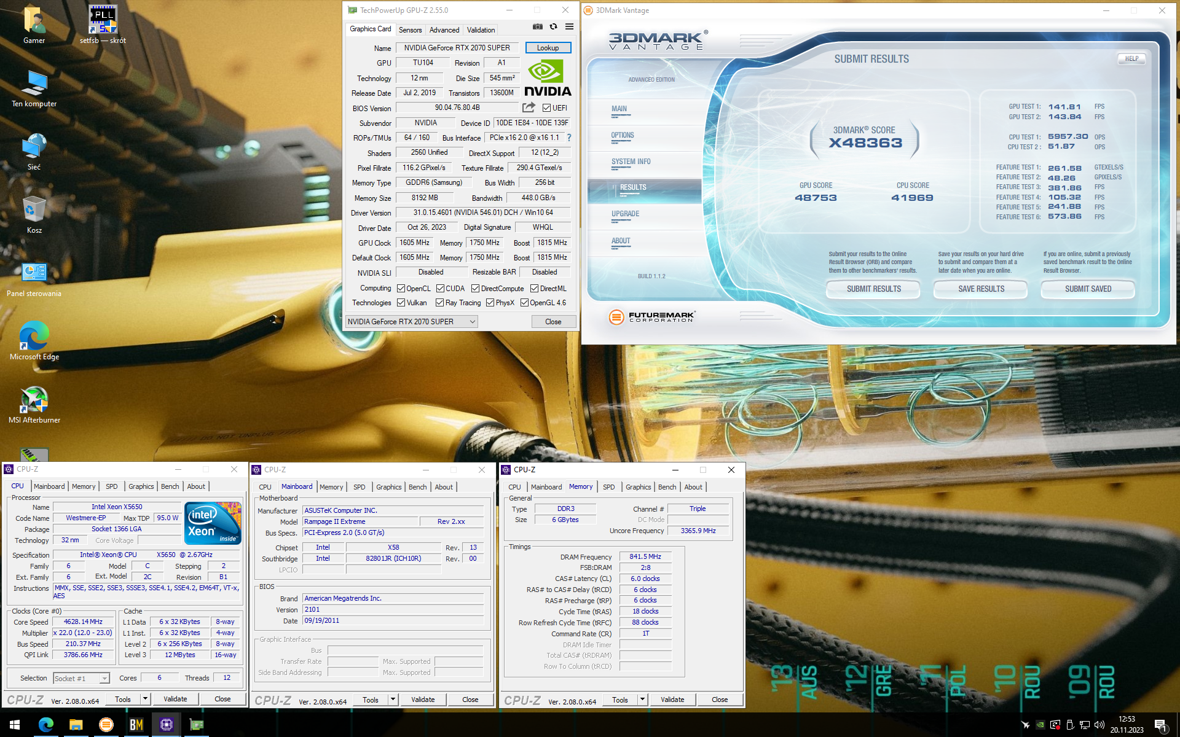Screen dimensions: 1180x737
Task: Toggle the UEFI checkbox in GPU-Z
Action: 546,108
